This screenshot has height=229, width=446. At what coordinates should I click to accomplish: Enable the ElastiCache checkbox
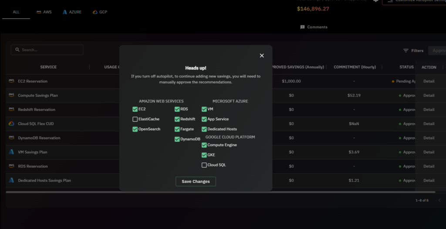[135, 119]
